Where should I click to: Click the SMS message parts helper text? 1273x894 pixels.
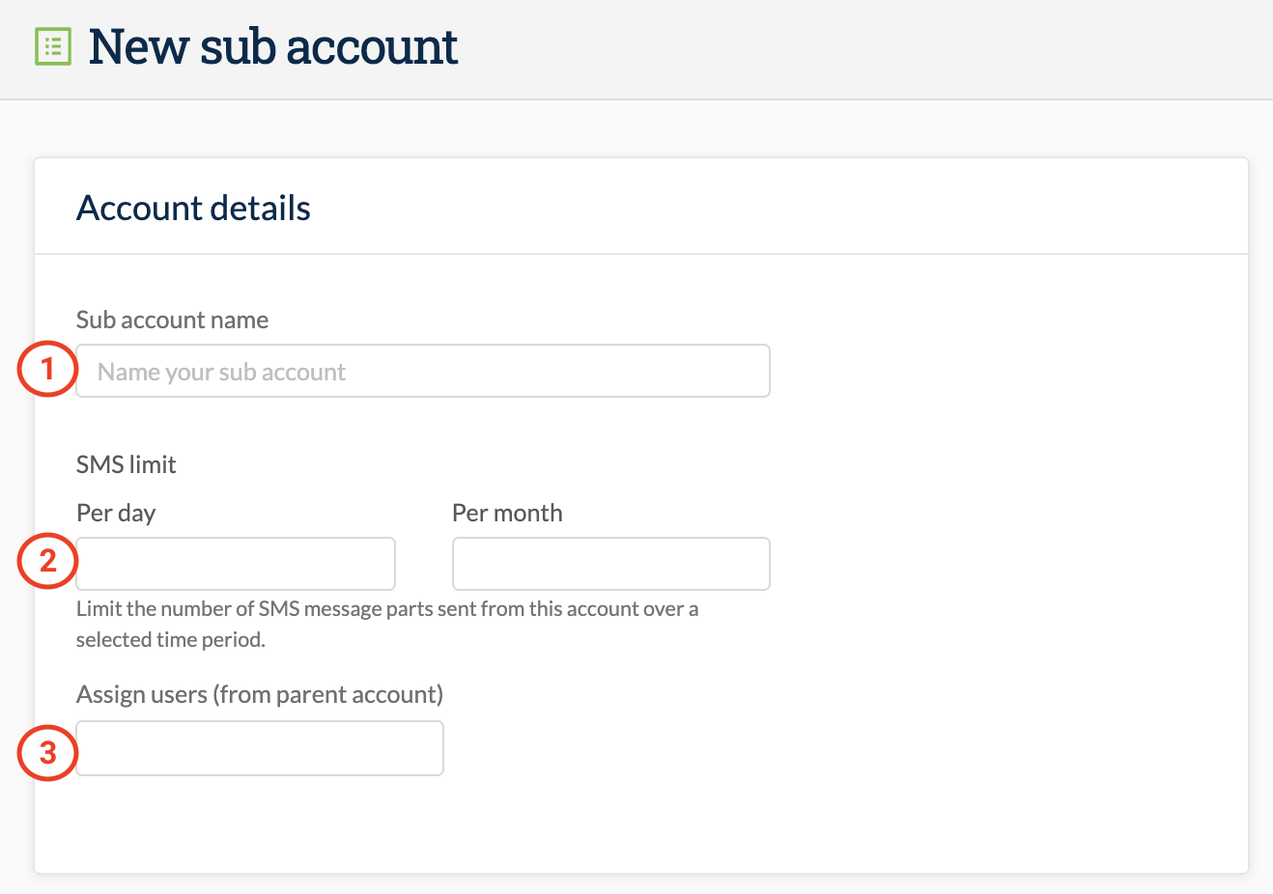(x=387, y=608)
